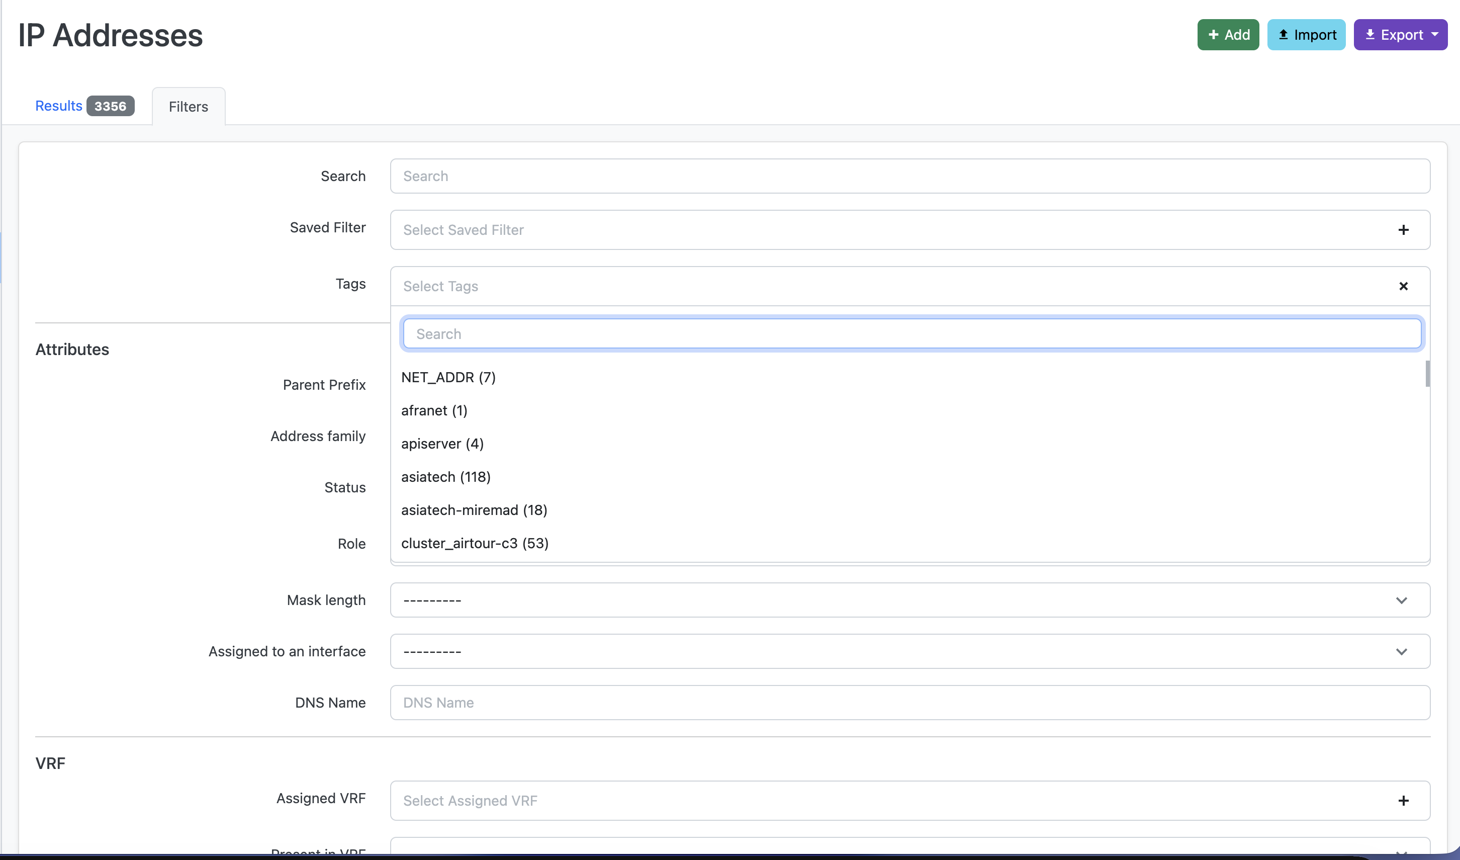Click the Add button
The height and width of the screenshot is (860, 1460).
coord(1228,35)
